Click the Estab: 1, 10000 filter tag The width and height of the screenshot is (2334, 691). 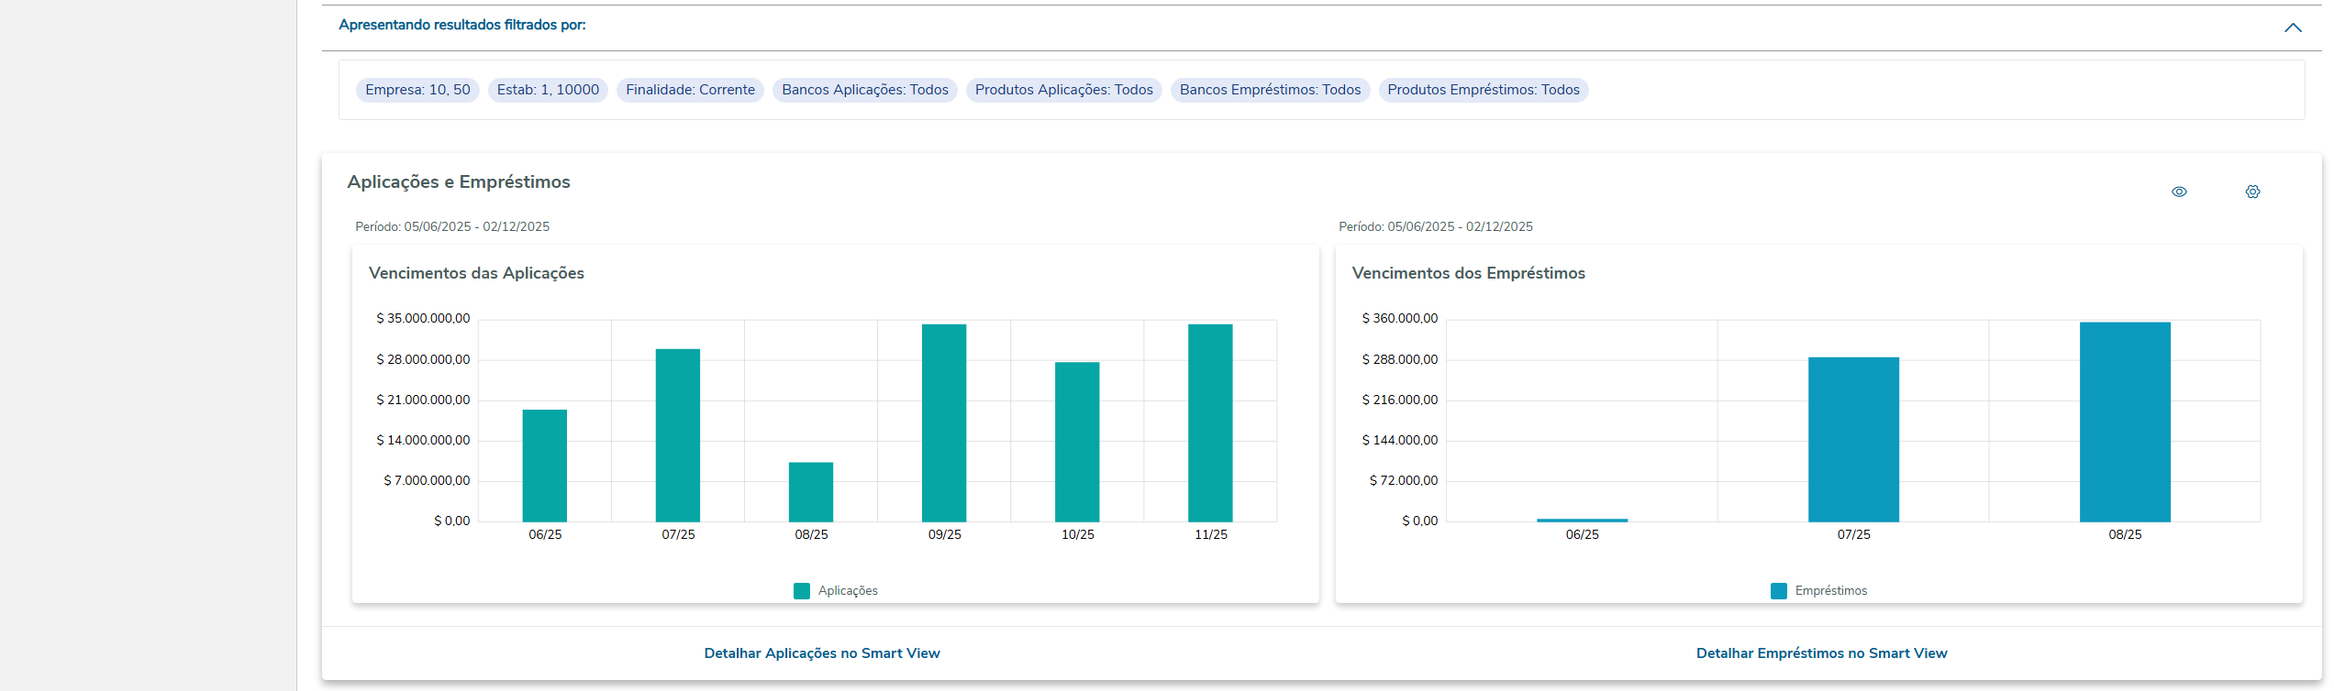tap(548, 90)
